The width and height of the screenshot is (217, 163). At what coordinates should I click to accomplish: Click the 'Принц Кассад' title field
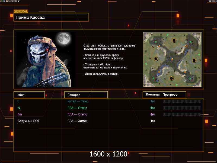tap(51, 17)
